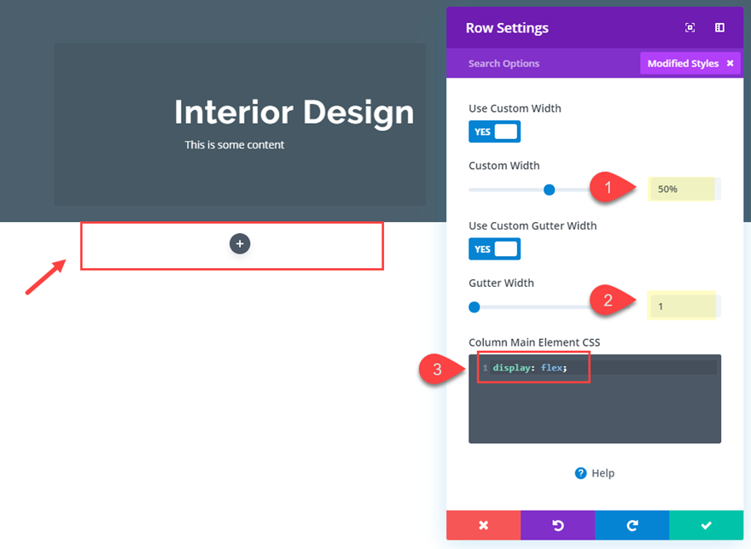Toggle off Use Custom Width
Image resolution: width=751 pixels, height=549 pixels.
point(494,131)
